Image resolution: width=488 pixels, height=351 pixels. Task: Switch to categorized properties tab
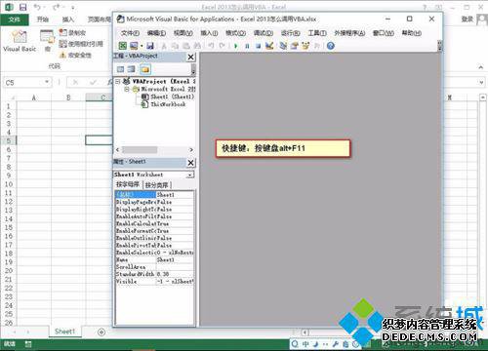click(x=157, y=185)
